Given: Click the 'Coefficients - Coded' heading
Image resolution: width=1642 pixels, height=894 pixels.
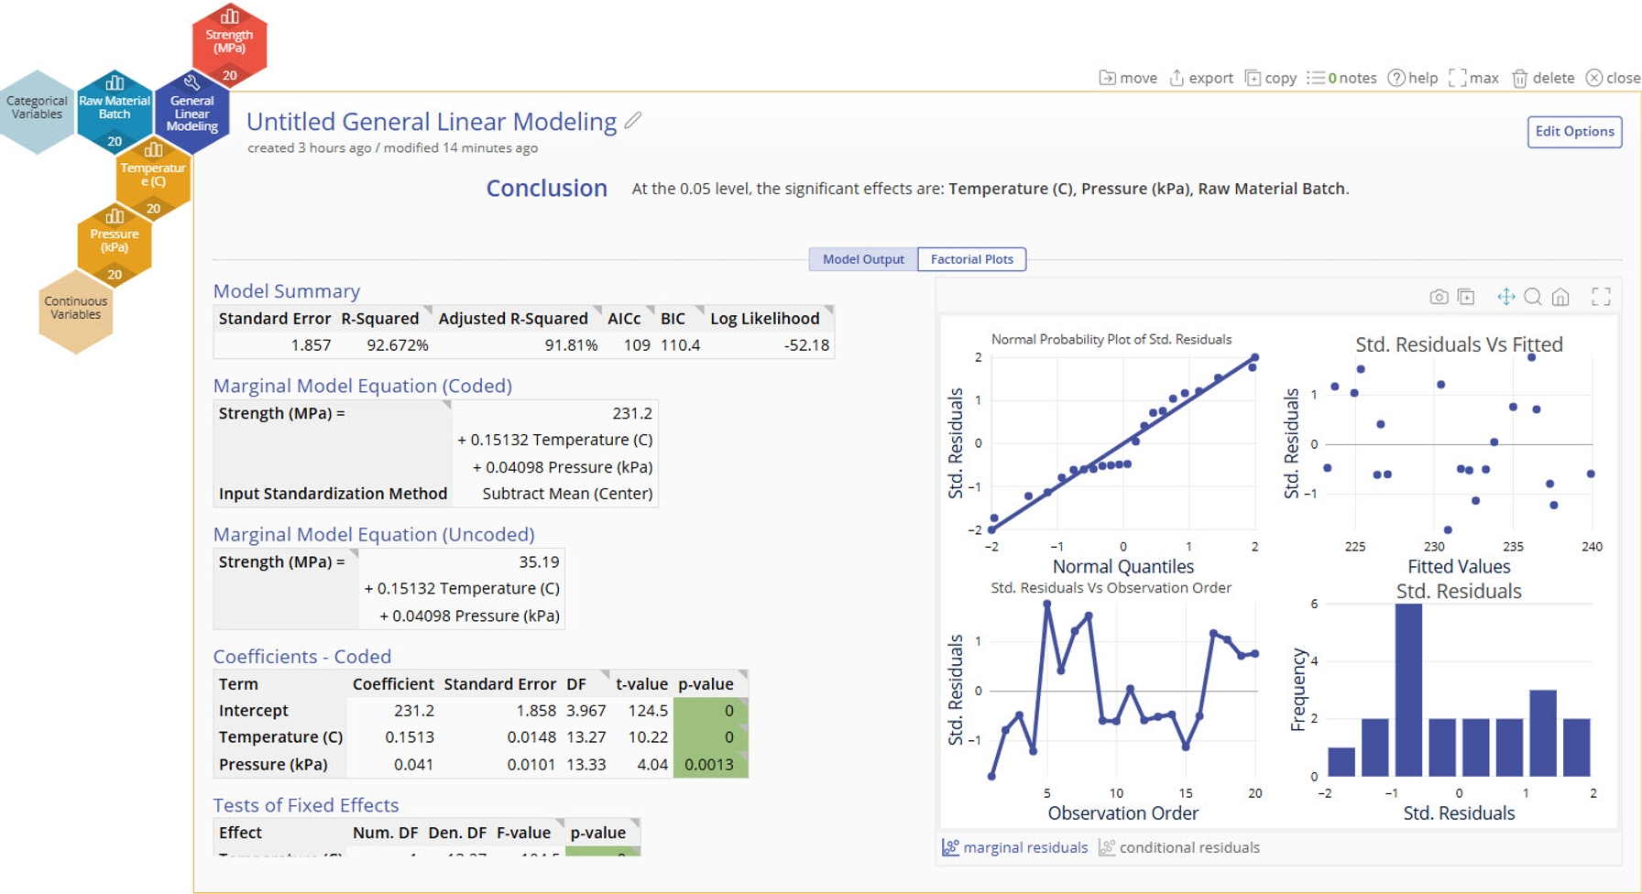Looking at the screenshot, I should point(302,657).
